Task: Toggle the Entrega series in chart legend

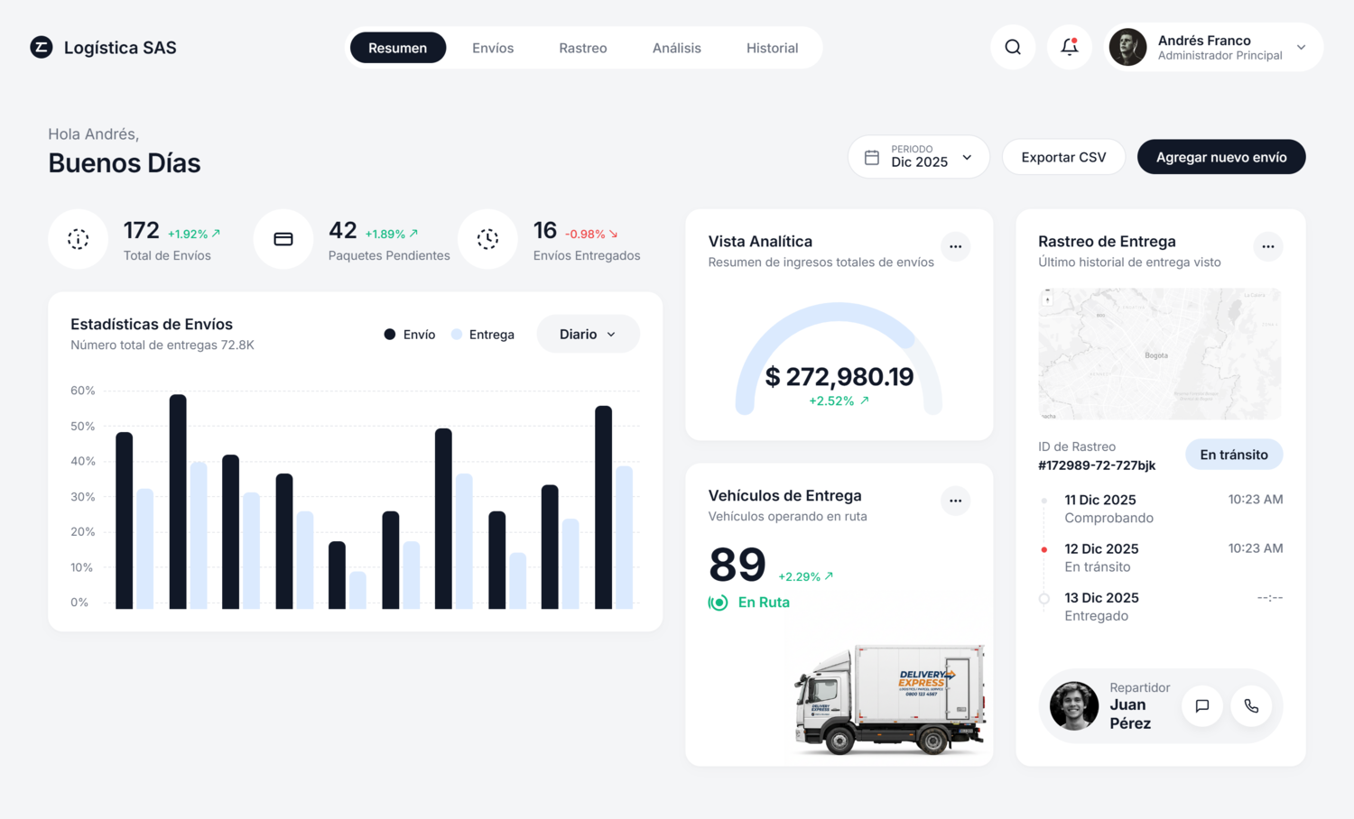Action: pyautogui.click(x=483, y=335)
